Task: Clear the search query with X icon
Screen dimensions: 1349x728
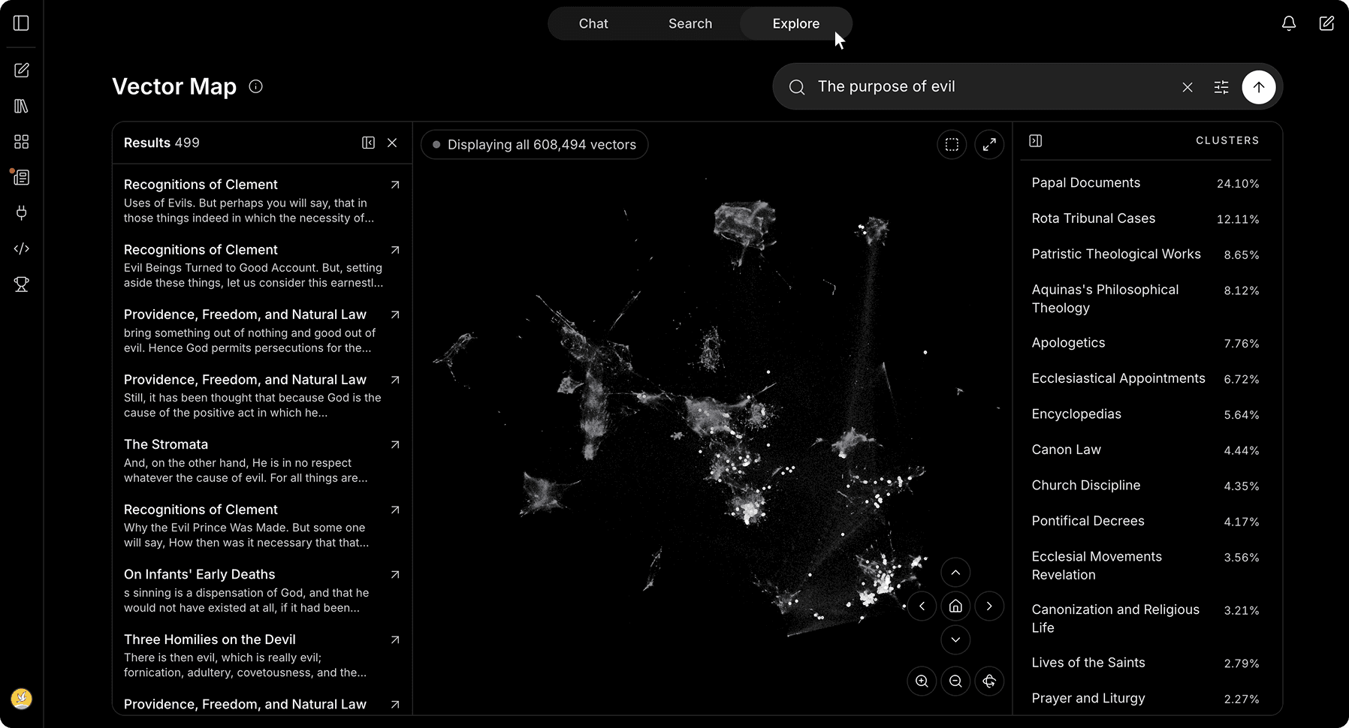Action: pyautogui.click(x=1188, y=87)
